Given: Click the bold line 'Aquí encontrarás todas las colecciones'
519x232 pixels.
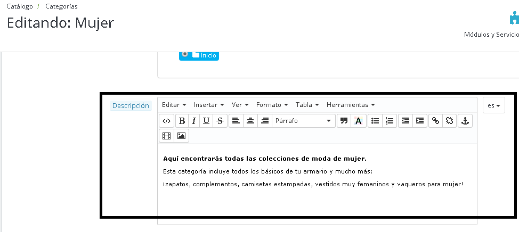Looking at the screenshot, I should click(265, 159).
